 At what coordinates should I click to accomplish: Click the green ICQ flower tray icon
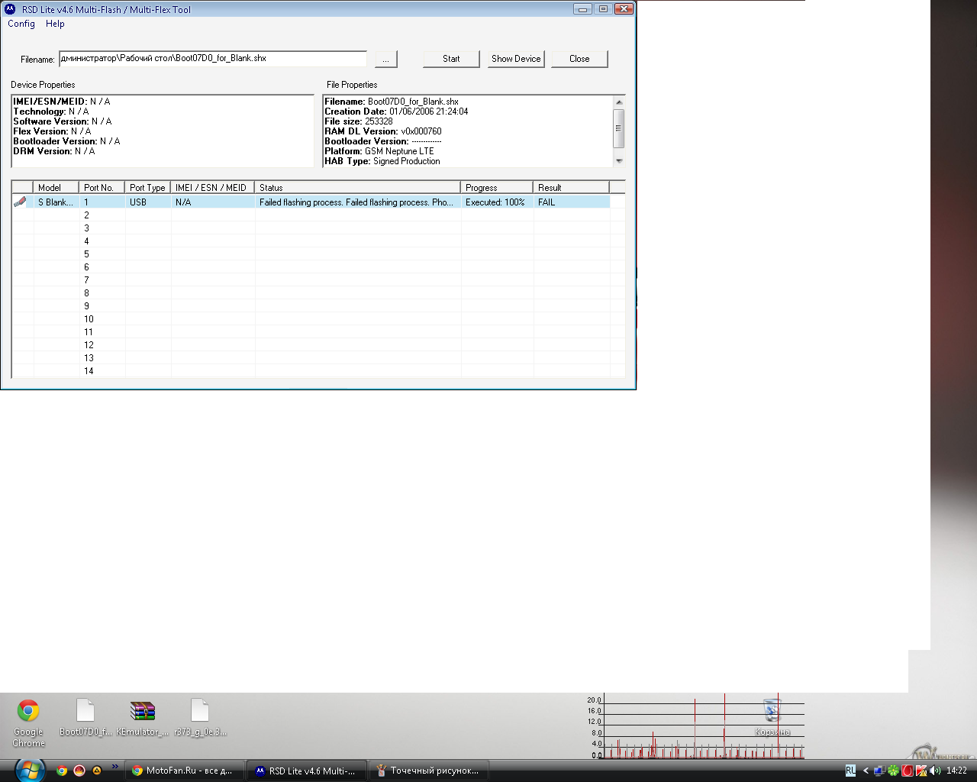click(x=893, y=771)
